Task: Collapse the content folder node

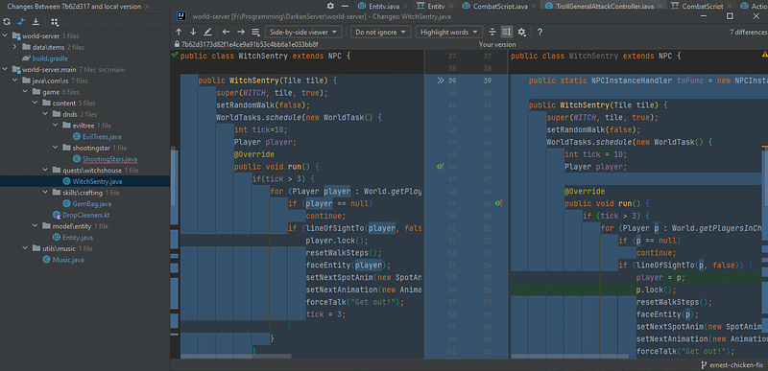Action: (x=35, y=104)
